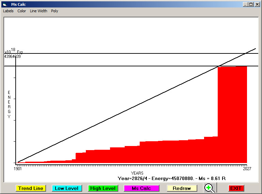The image size is (262, 194).
Task: Click the magnifier zoom-in icon
Action: point(210,188)
